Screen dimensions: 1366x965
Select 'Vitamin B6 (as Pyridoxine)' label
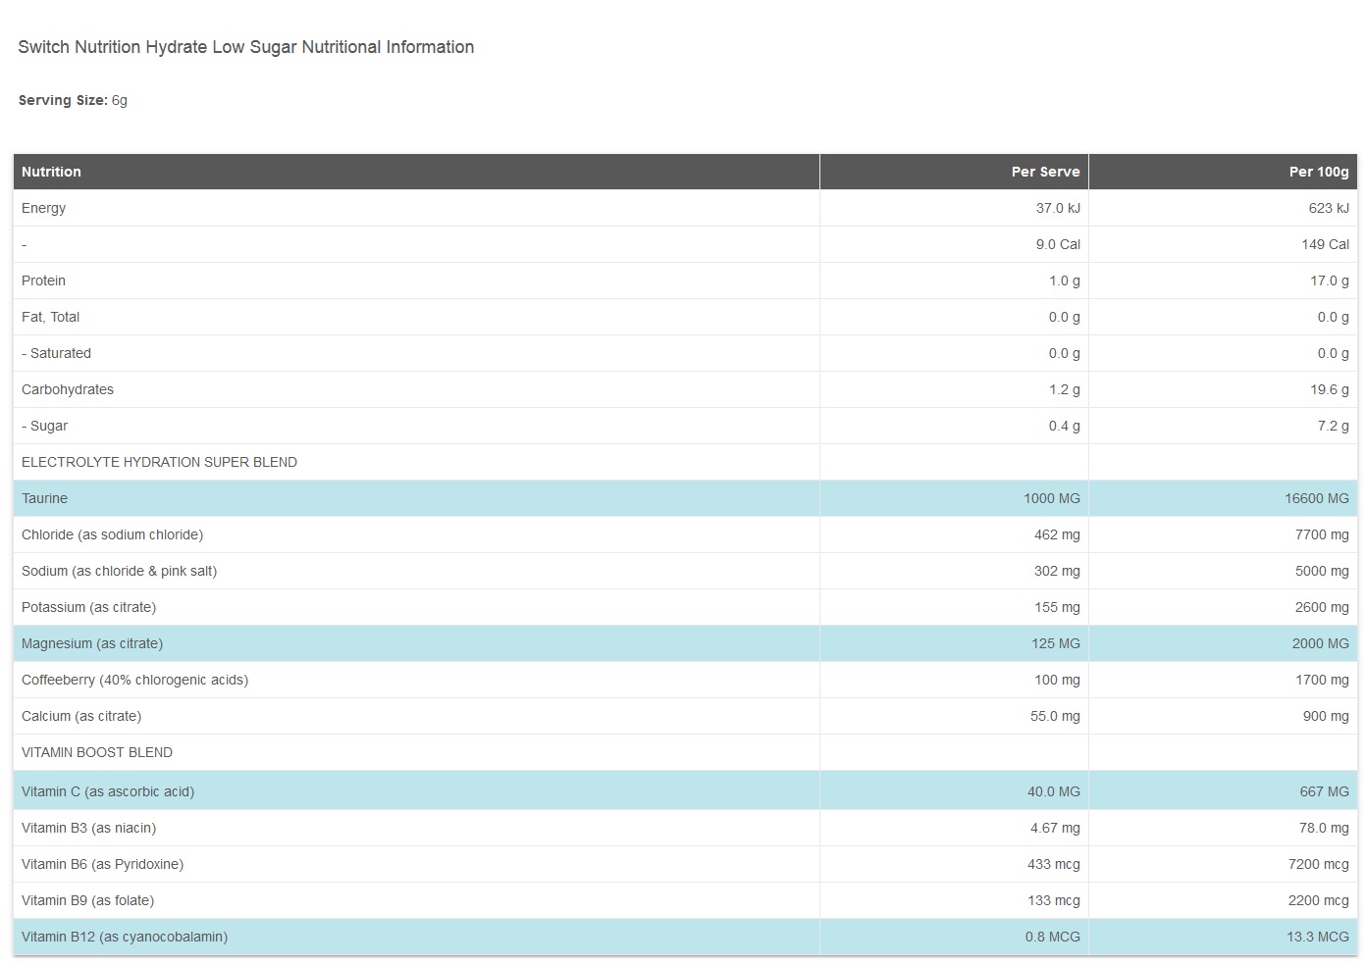pyautogui.click(x=103, y=864)
